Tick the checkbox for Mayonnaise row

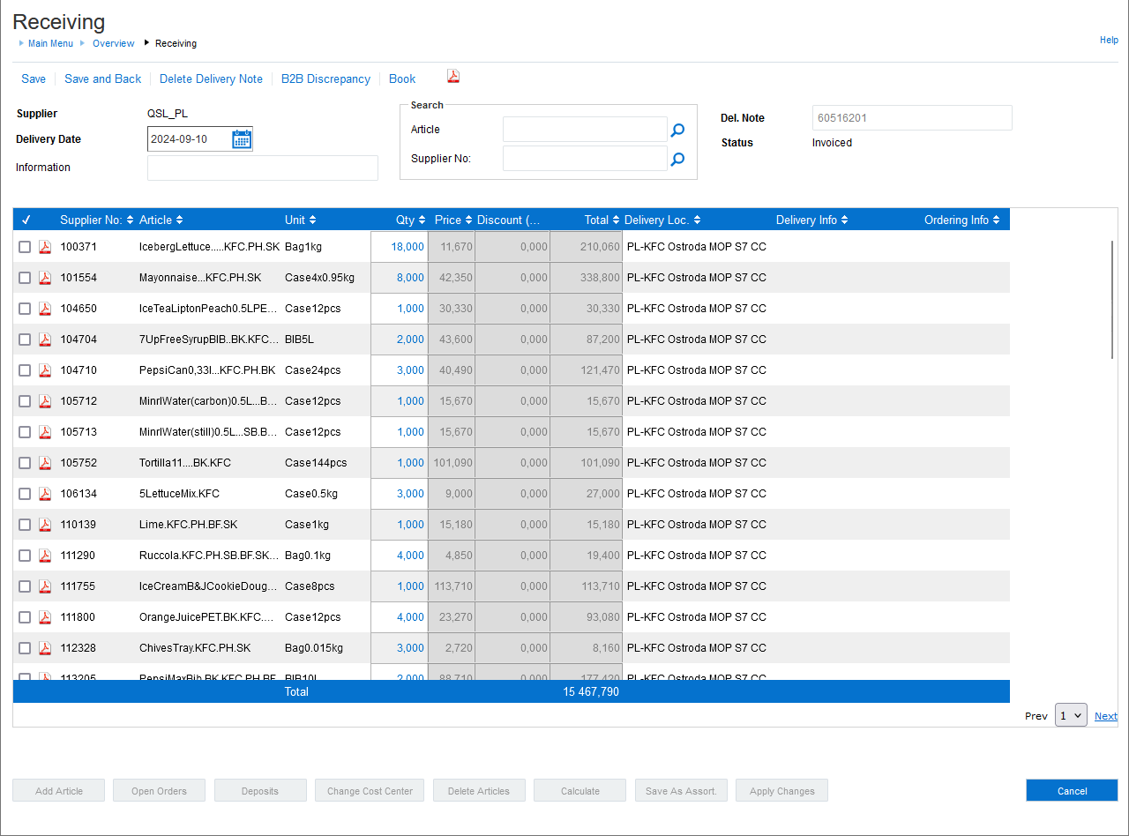click(25, 278)
